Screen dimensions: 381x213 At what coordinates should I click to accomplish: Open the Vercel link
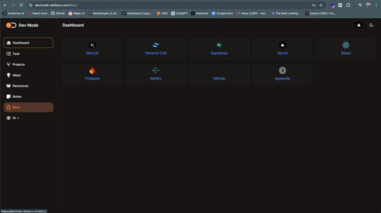coord(282,53)
